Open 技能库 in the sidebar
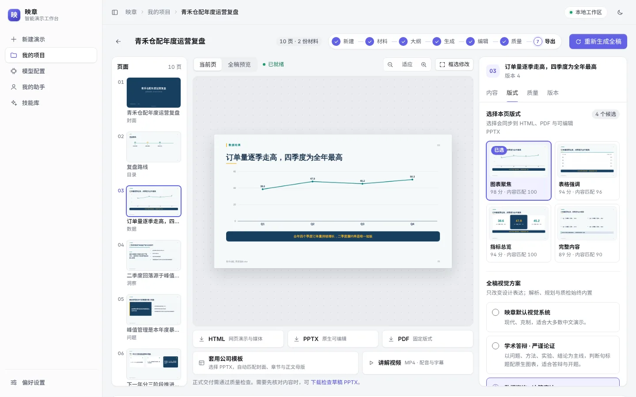This screenshot has width=636, height=397. tap(51, 103)
